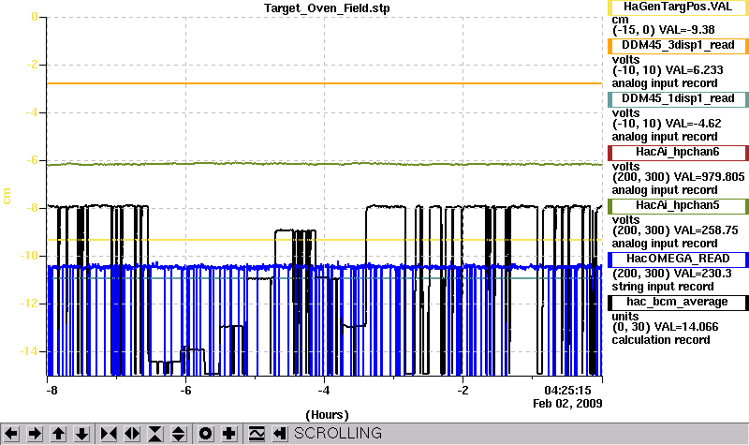
Task: Click the VAL=14.066 calculation record reading
Action: pyautogui.click(x=686, y=327)
